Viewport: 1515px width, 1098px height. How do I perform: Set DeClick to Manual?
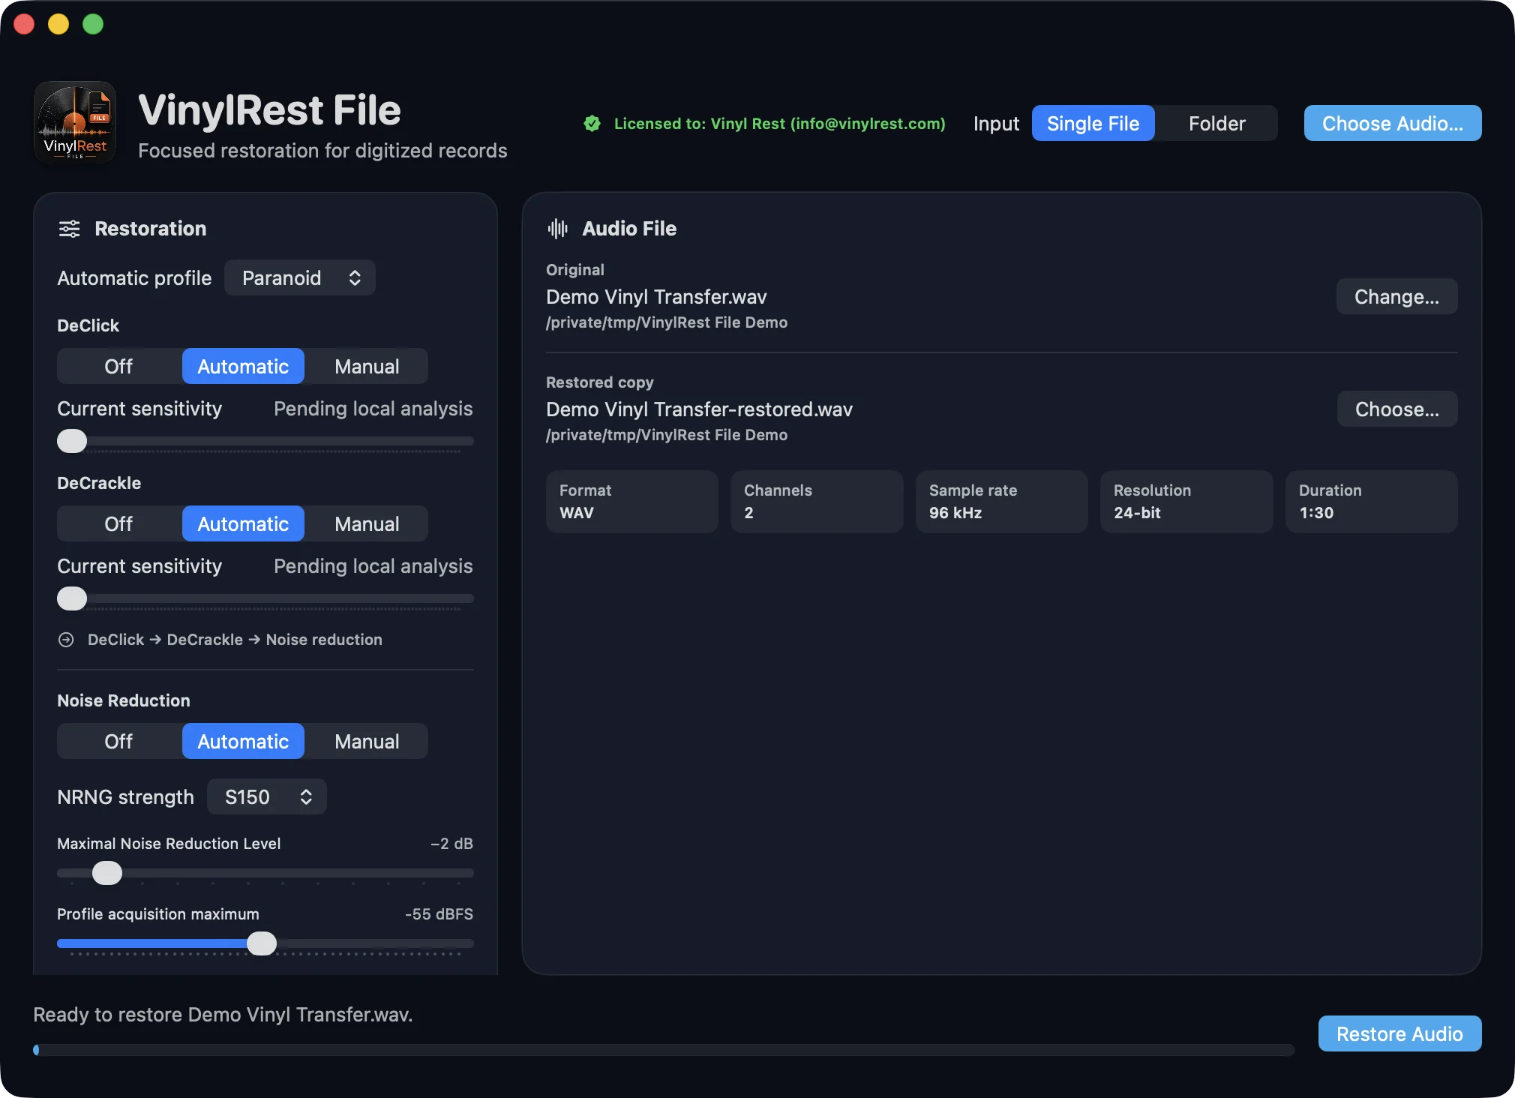pos(367,366)
